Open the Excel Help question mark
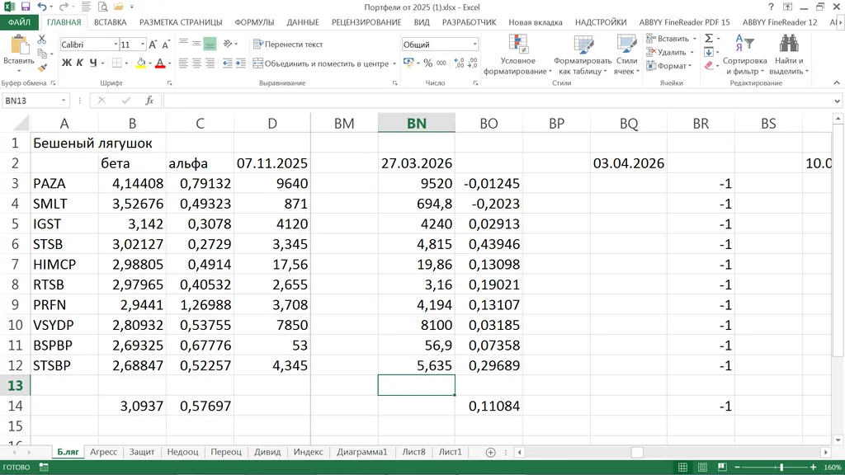 pyautogui.click(x=771, y=7)
